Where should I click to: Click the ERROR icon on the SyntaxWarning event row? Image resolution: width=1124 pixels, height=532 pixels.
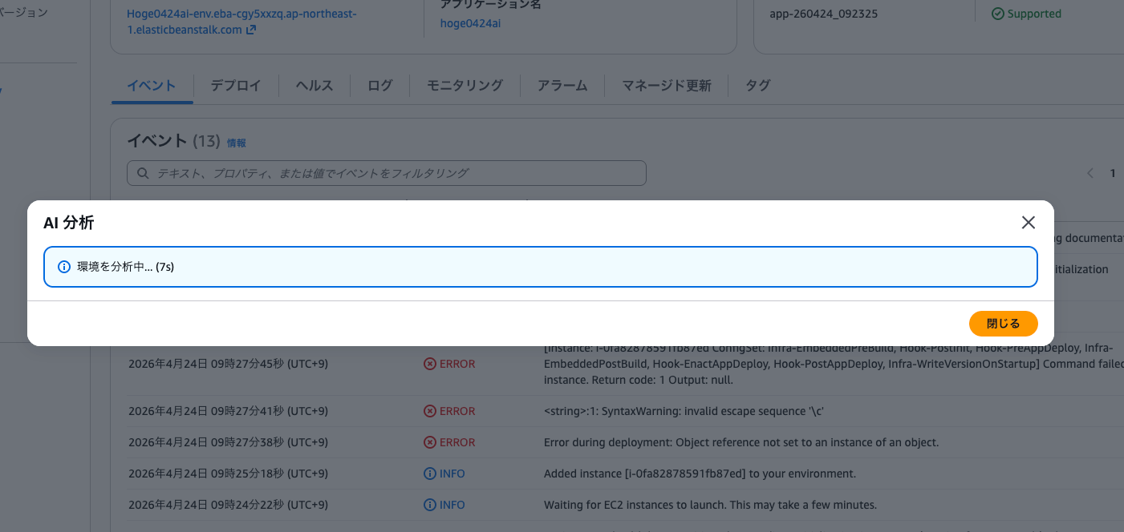(428, 411)
